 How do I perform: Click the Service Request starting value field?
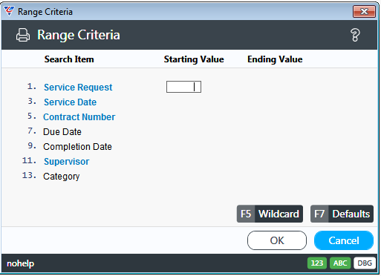tap(183, 87)
